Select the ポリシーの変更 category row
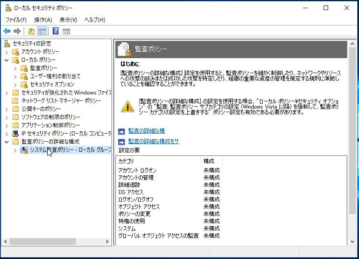359x259 pixels. pyautogui.click(x=169, y=214)
